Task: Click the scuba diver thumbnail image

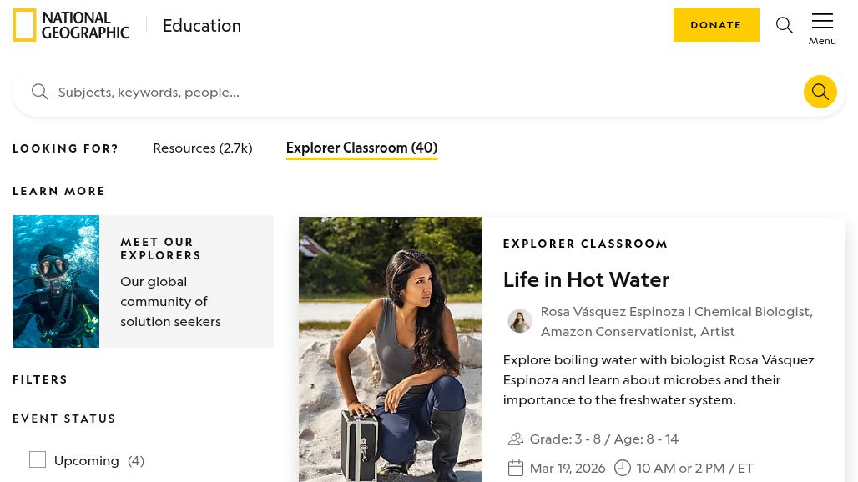Action: pyautogui.click(x=56, y=281)
